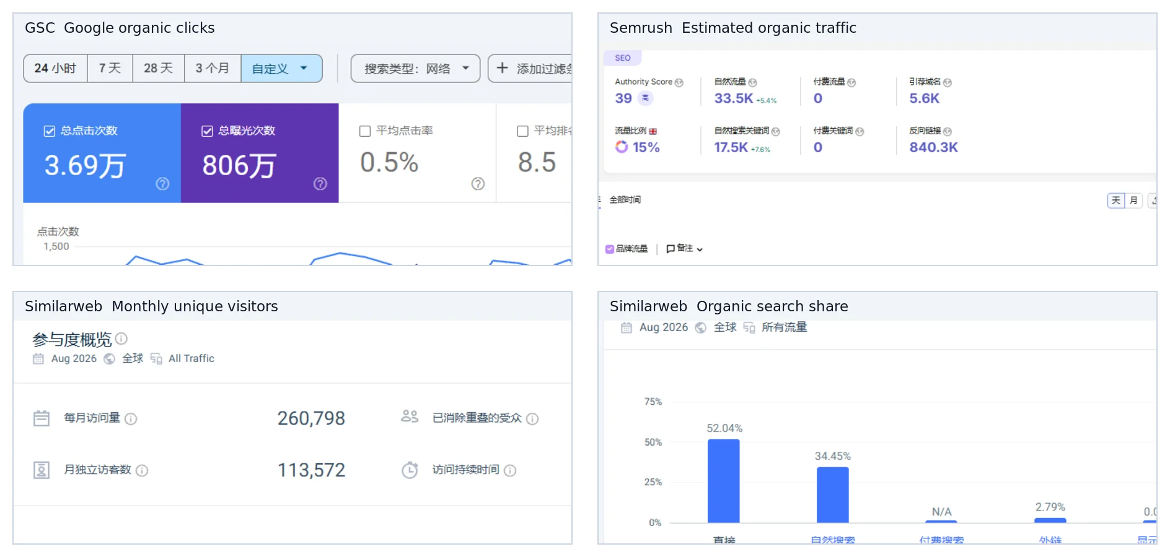Click the All Traffic filter
Screen dimensions: 1170x557
191,358
